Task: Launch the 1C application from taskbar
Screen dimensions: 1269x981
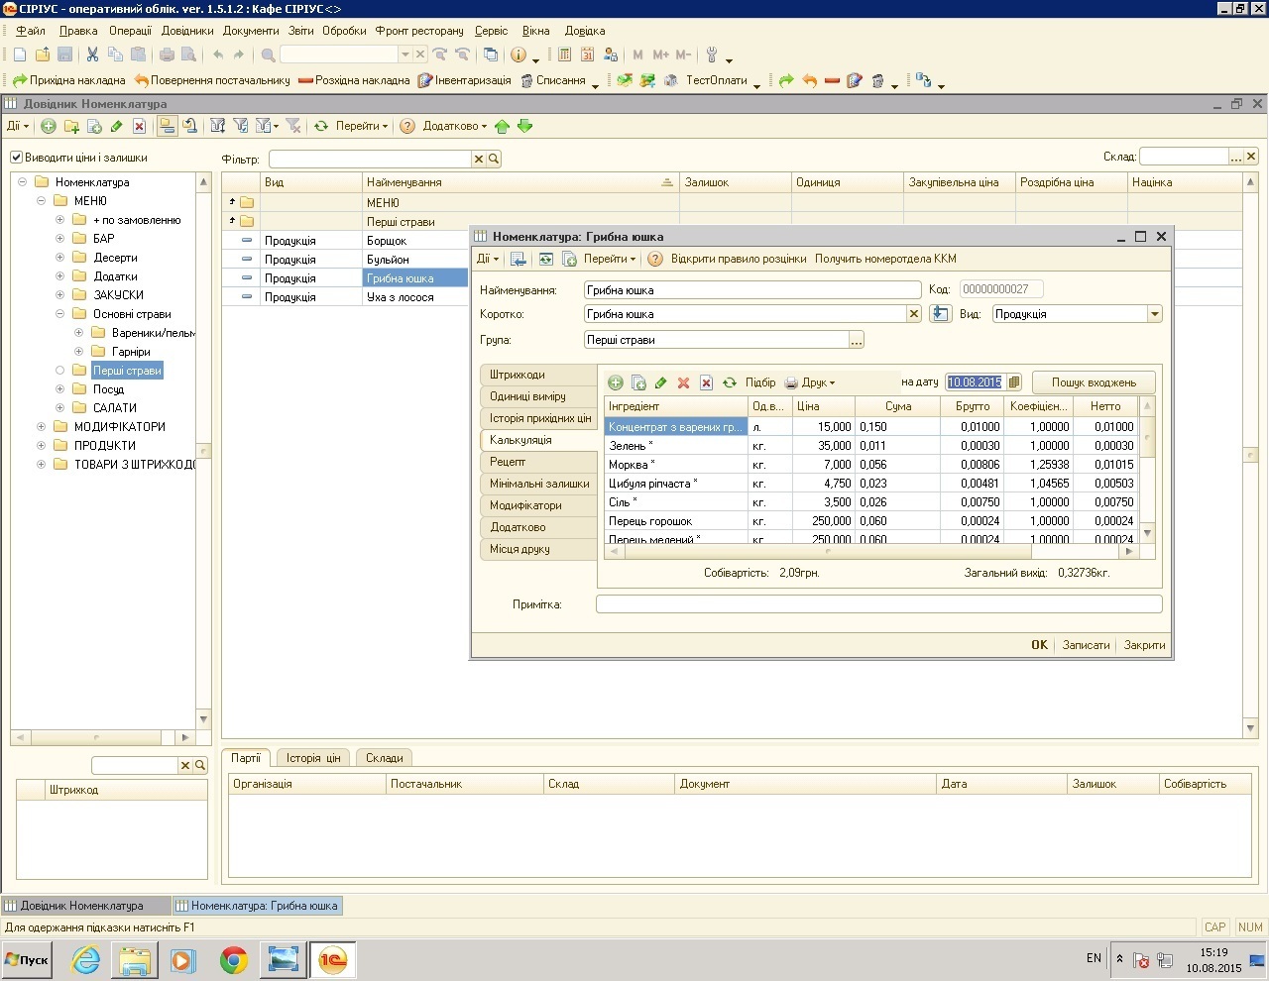Action: [333, 959]
